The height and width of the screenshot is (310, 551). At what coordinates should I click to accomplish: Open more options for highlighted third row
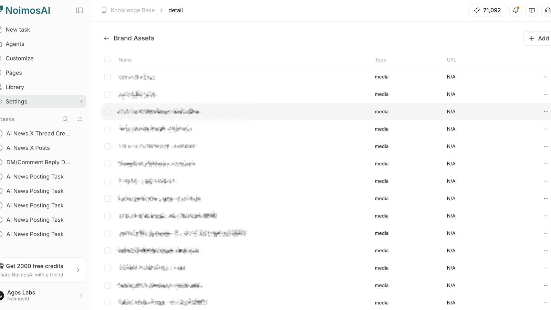(546, 112)
